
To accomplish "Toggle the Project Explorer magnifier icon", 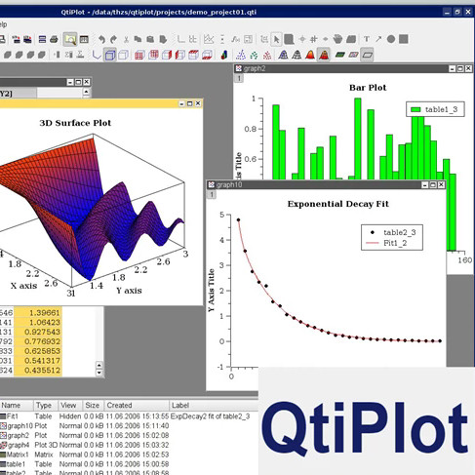I will pyautogui.click(x=70, y=39).
